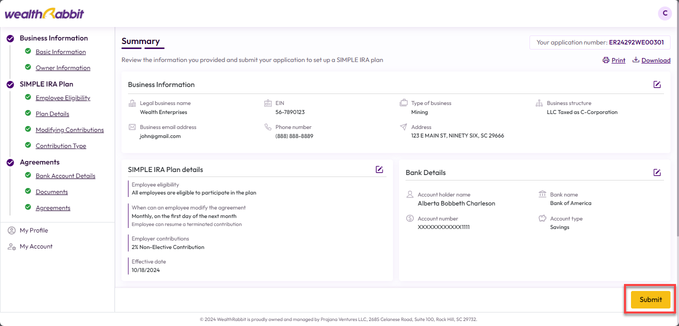The width and height of the screenshot is (679, 326).
Task: Click the Account type piggy bank icon
Action: coord(542,218)
